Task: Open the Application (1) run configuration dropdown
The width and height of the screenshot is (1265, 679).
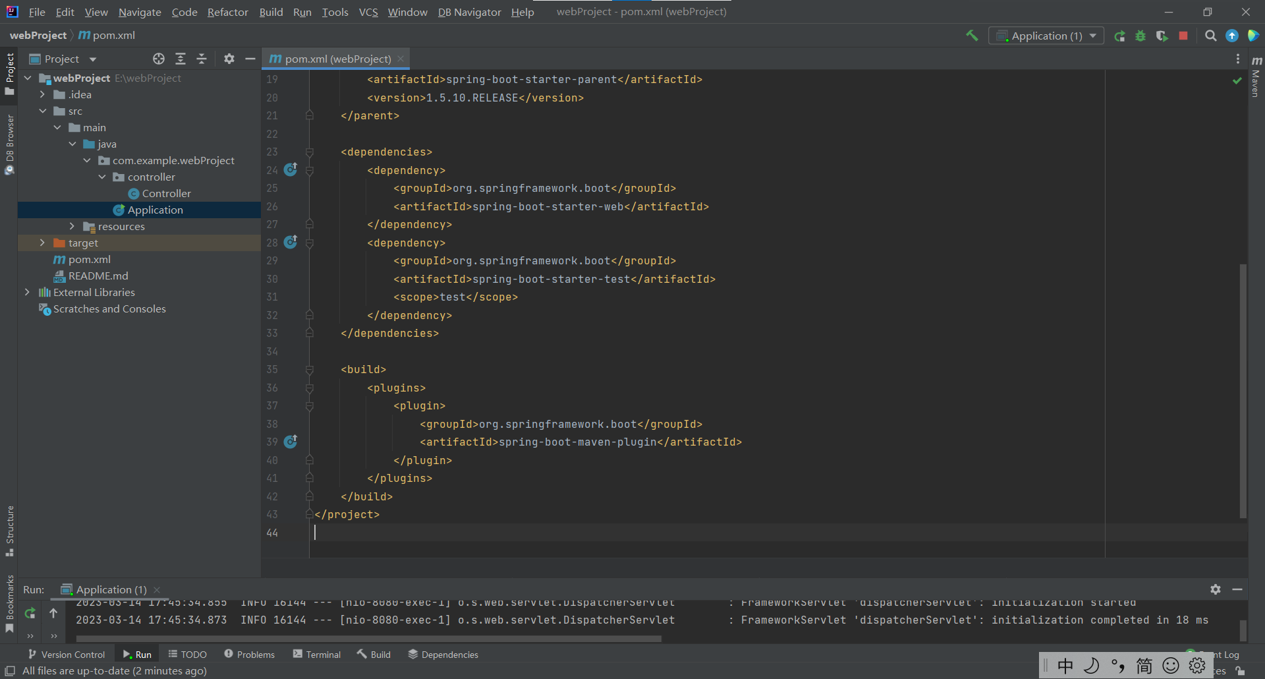Action: point(1046,36)
